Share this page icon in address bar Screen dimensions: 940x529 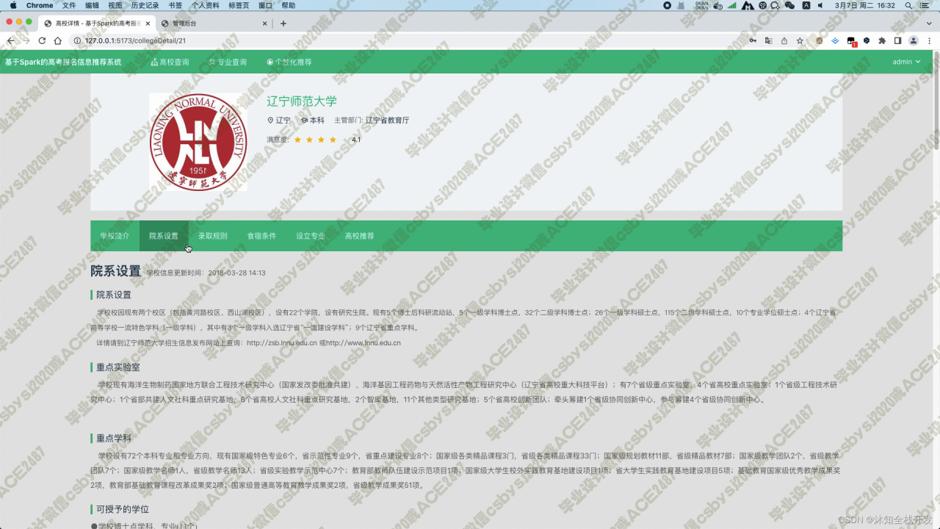[x=784, y=41]
